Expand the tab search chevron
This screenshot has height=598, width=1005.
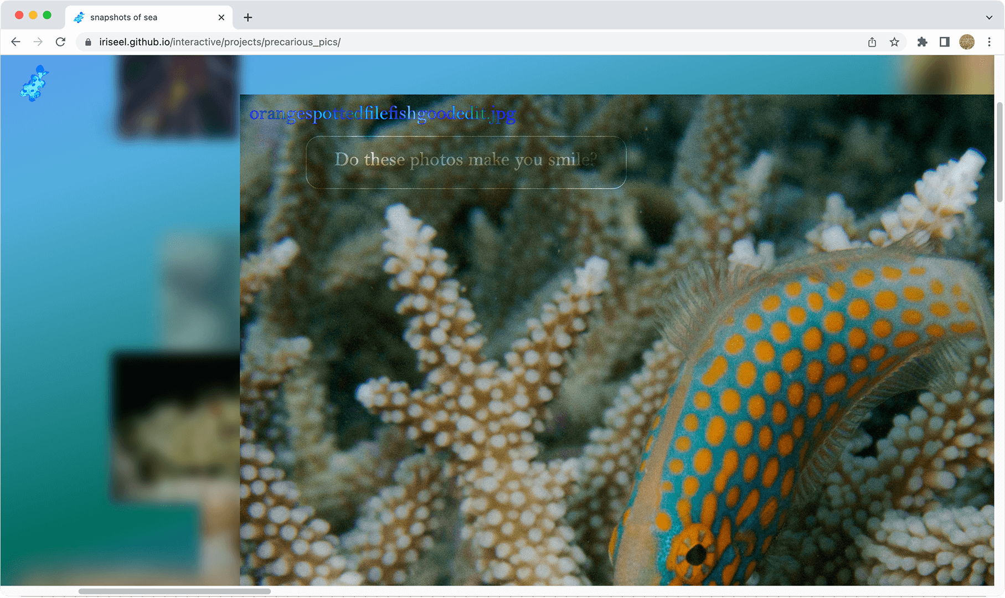[989, 17]
